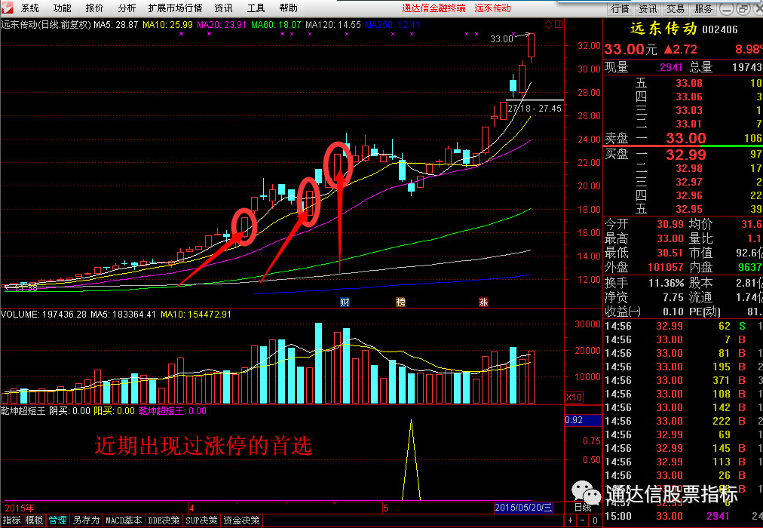The height and width of the screenshot is (528, 763).
Task: Click the 榜 info marker on the chart
Action: pyautogui.click(x=400, y=302)
